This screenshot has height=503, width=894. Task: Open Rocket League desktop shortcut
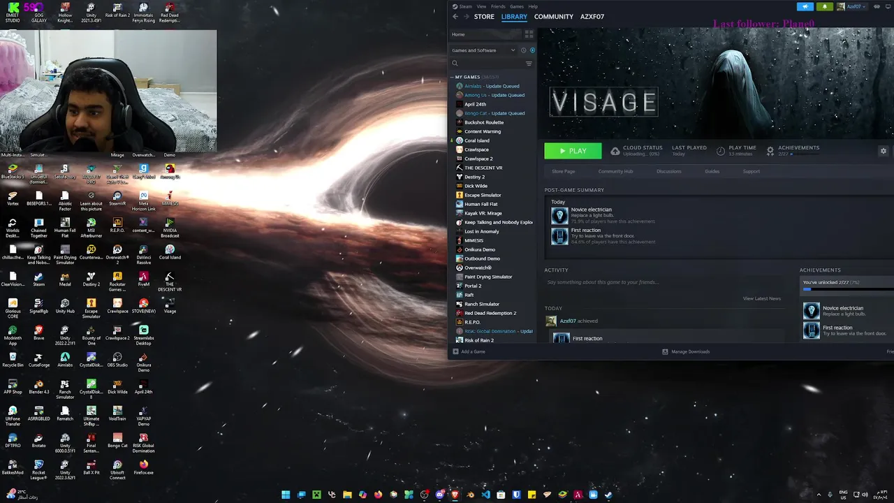pyautogui.click(x=39, y=470)
